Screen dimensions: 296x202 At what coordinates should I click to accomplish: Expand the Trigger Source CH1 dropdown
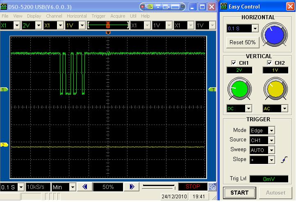coord(271,140)
